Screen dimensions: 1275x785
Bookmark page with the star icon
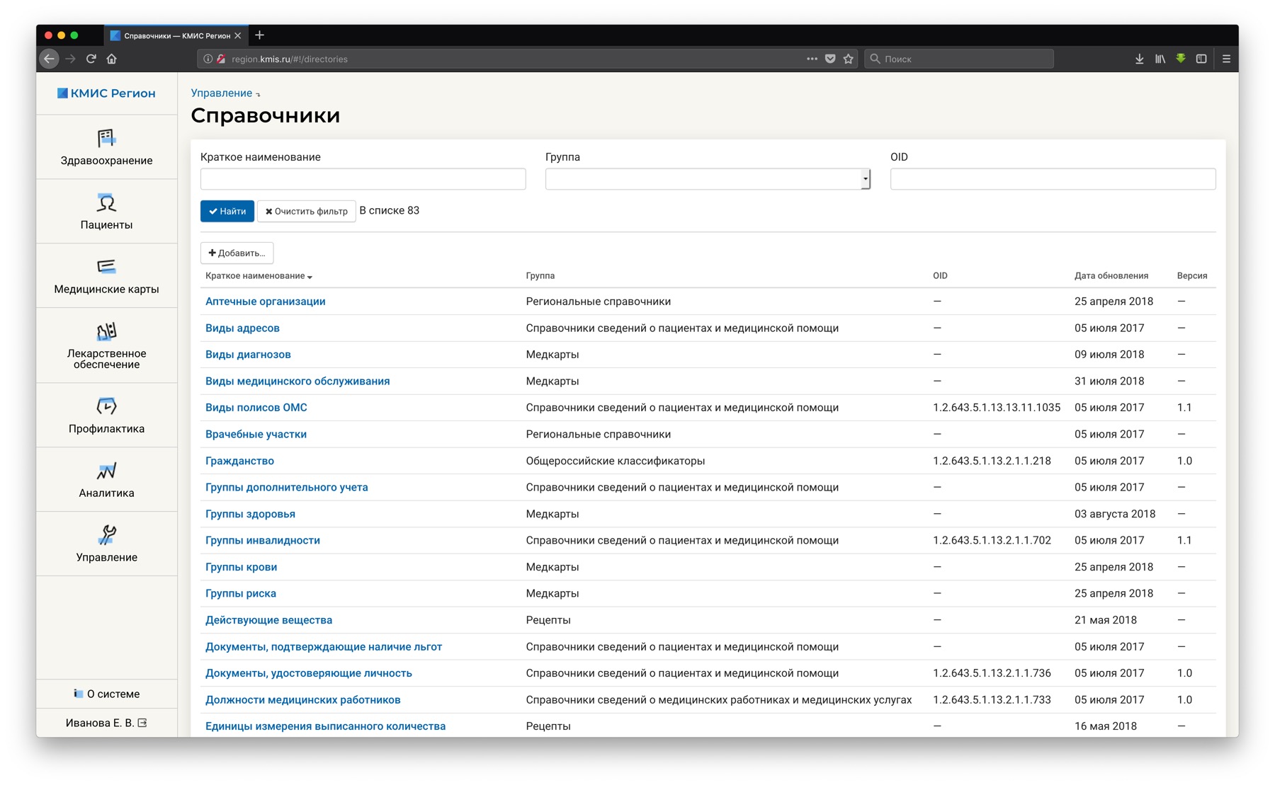[848, 59]
